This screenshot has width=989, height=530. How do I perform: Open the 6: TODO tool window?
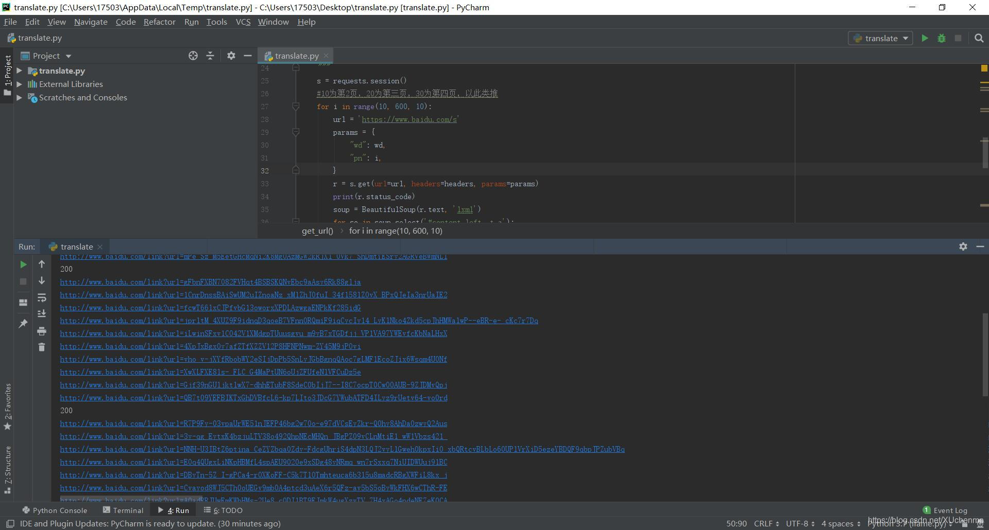(223, 510)
